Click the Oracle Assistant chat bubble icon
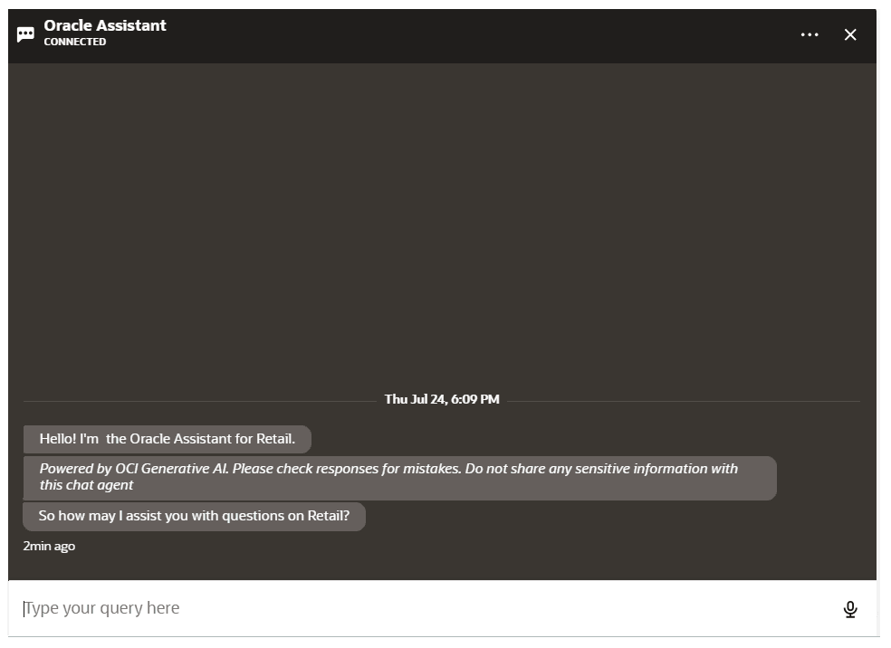 coord(25,33)
